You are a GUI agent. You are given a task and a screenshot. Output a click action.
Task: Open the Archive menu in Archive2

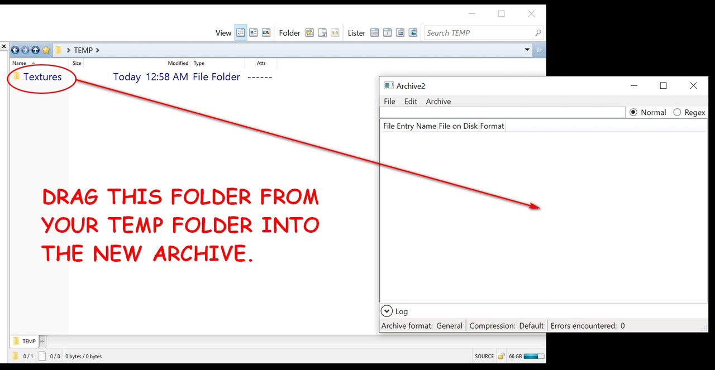[x=438, y=102]
